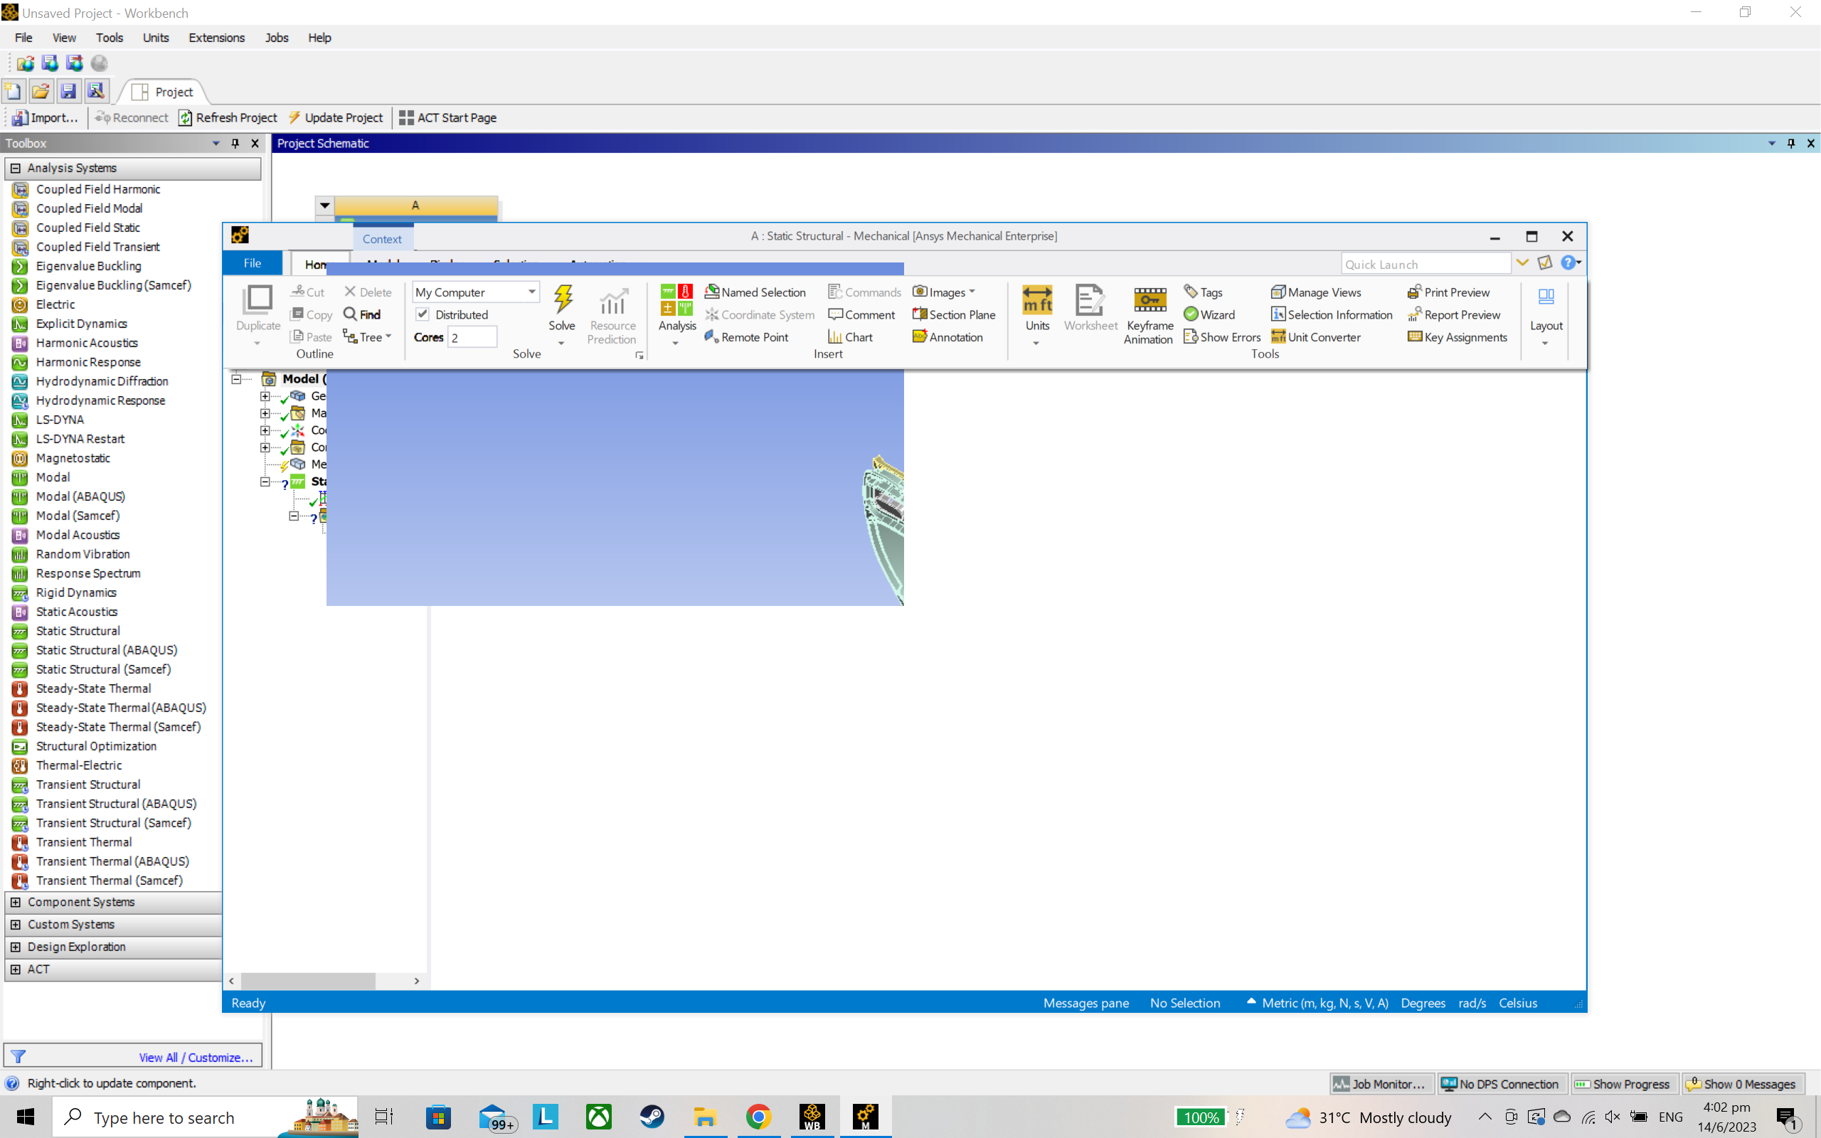Open the Layout dropdown
1821x1138 pixels.
click(1546, 316)
